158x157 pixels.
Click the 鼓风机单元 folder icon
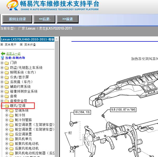pyautogui.click(x=11, y=139)
